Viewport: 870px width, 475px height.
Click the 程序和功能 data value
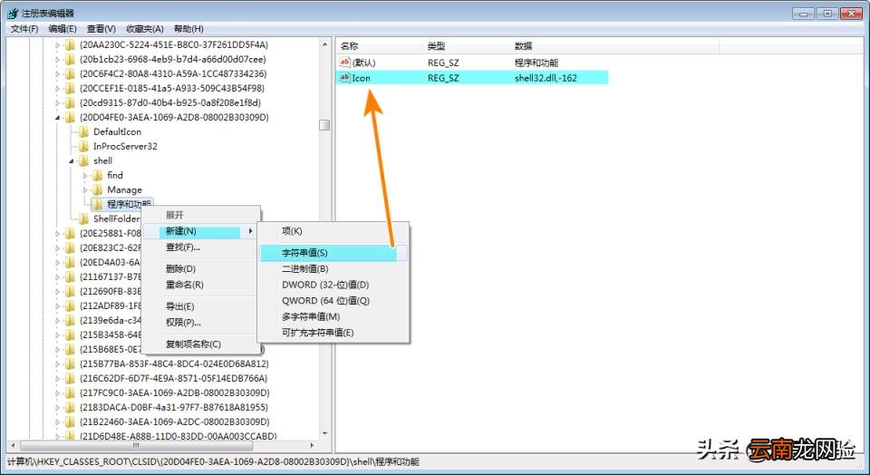536,63
